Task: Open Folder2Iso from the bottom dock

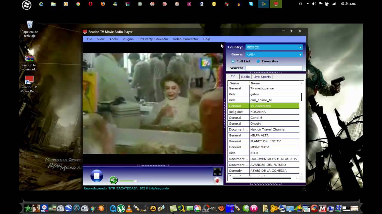Action: [229, 208]
